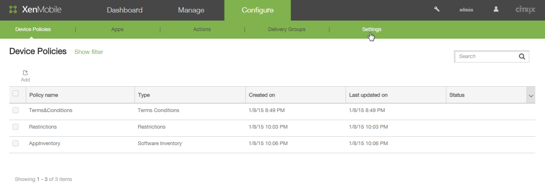The width and height of the screenshot is (545, 183).
Task: Click the XenMobile logo icon
Action: (13, 10)
